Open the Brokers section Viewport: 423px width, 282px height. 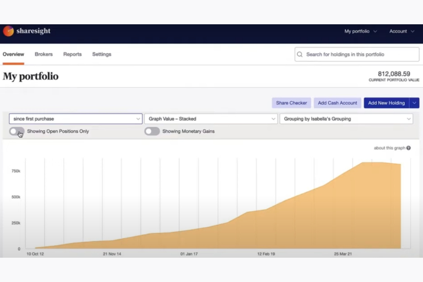[43, 54]
